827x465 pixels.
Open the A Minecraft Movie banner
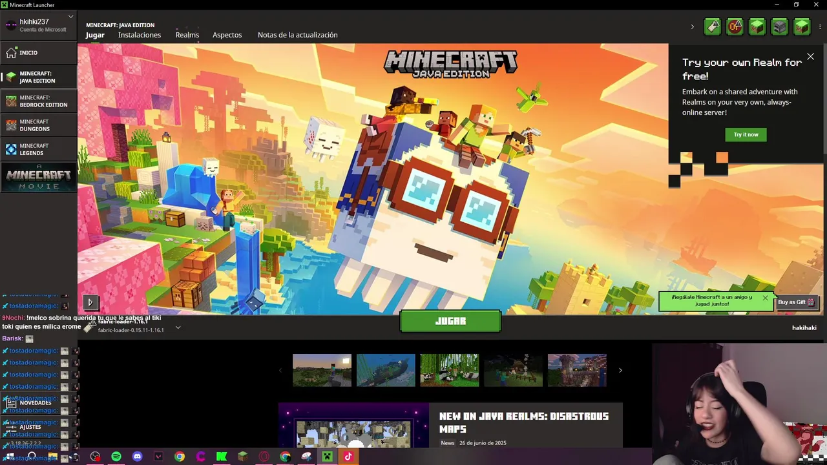39,178
